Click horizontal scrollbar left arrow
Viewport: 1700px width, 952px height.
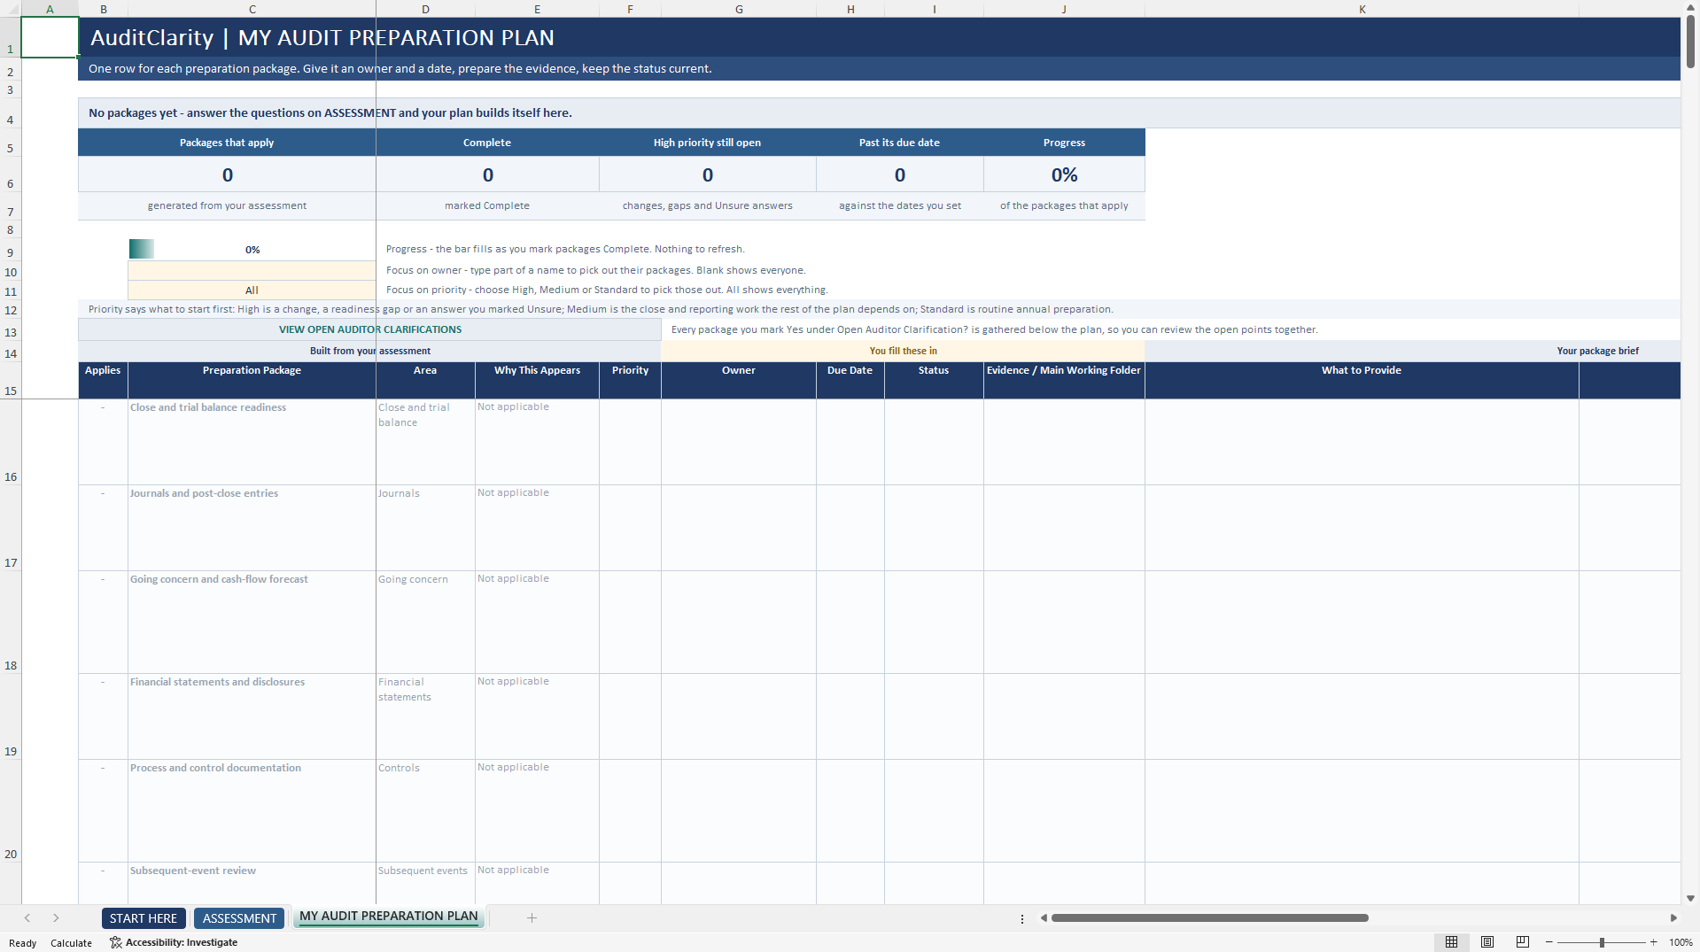click(x=1044, y=918)
